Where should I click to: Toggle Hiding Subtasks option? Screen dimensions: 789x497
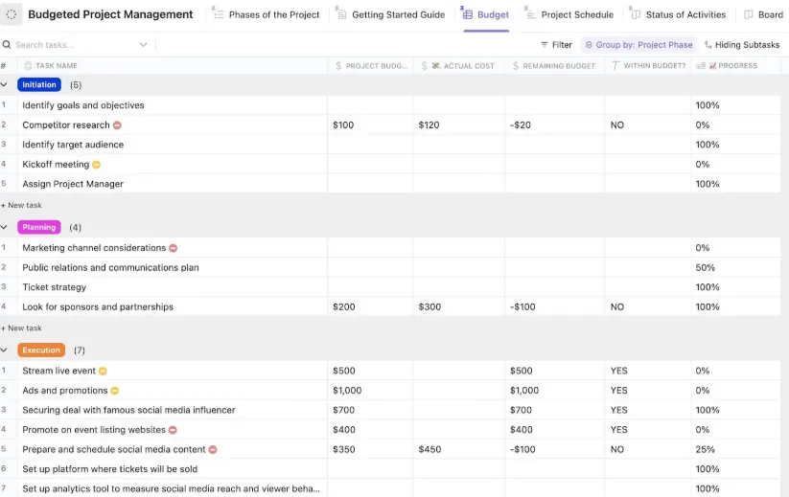pos(742,45)
